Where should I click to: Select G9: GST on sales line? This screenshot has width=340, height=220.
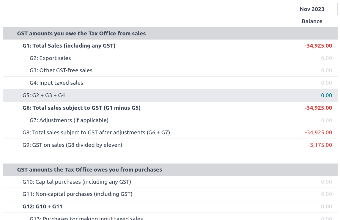tap(72, 145)
